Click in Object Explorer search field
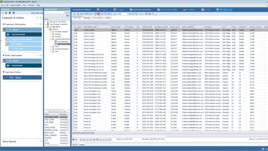Viewport: 268px width, 151px height. click(55, 12)
